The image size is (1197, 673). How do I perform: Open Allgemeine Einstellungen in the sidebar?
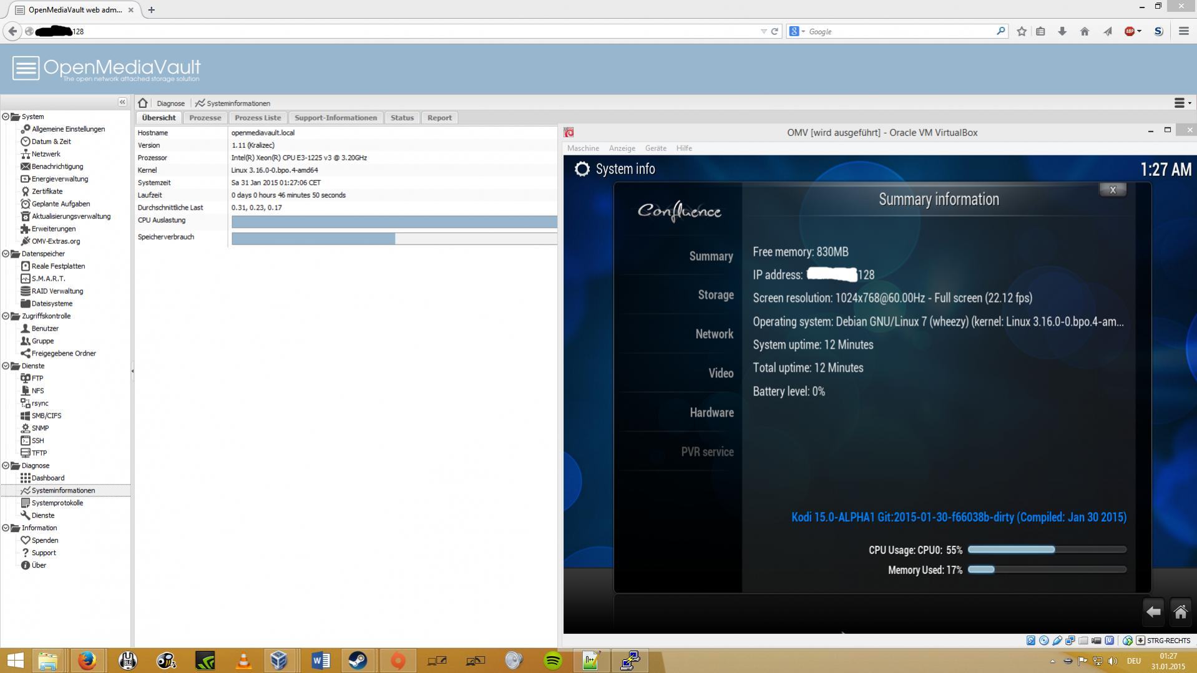coord(68,129)
